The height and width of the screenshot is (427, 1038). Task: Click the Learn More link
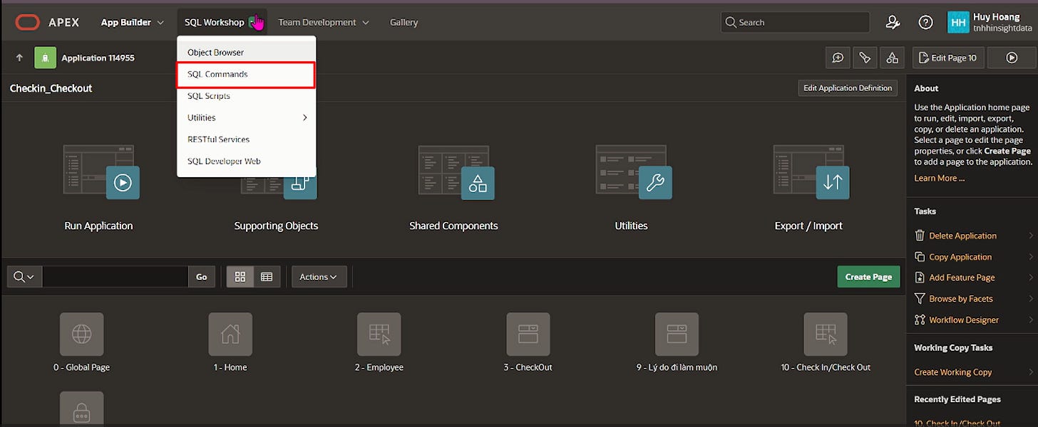[x=939, y=178]
